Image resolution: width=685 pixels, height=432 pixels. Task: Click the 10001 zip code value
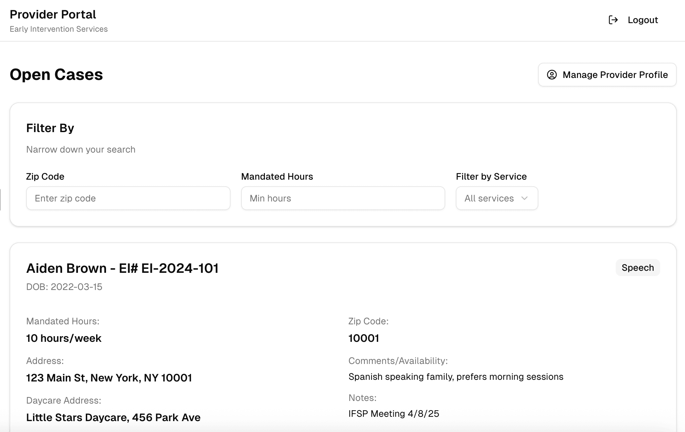364,338
